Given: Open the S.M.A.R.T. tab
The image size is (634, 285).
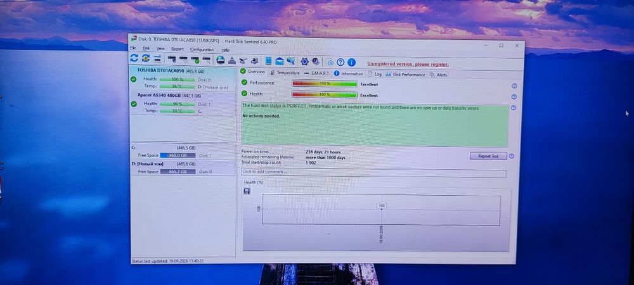Looking at the screenshot, I should [317, 73].
